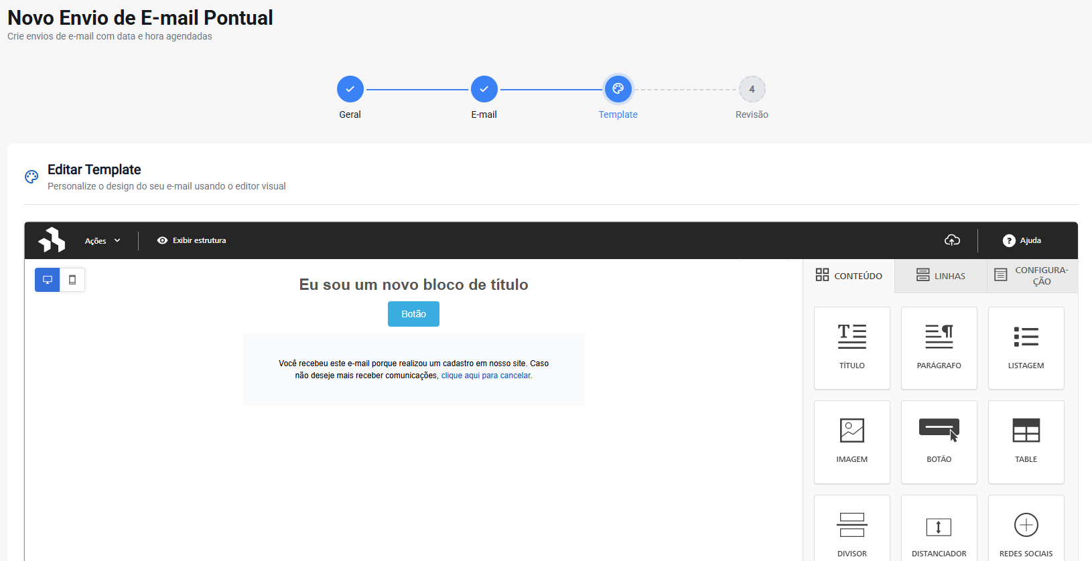The image size is (1092, 561).
Task: Click the 'clique aqui para cancelar' link
Action: point(486,376)
